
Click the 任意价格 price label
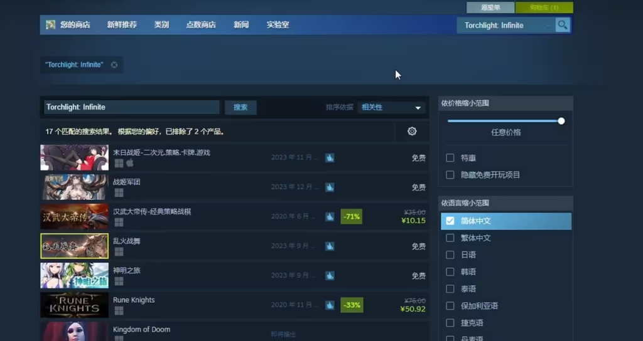[x=506, y=132]
